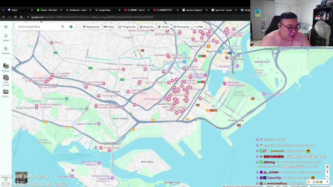Close the Twitch tab
The width and height of the screenshot is (333, 187).
point(32,10)
